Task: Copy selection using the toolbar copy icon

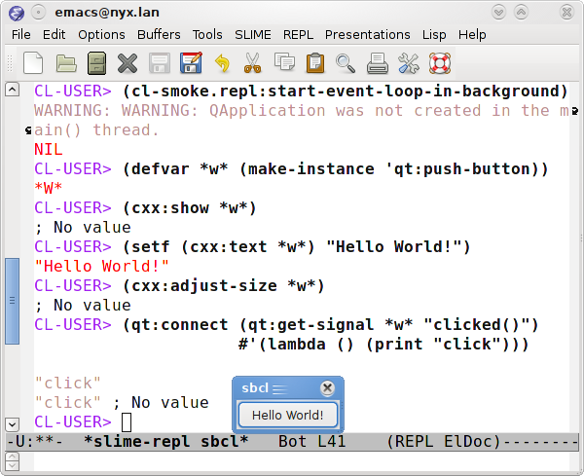Action: (x=284, y=64)
